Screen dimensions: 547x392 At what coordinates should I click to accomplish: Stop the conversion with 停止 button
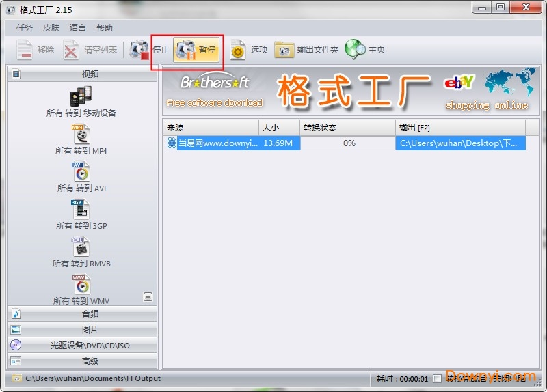[149, 50]
